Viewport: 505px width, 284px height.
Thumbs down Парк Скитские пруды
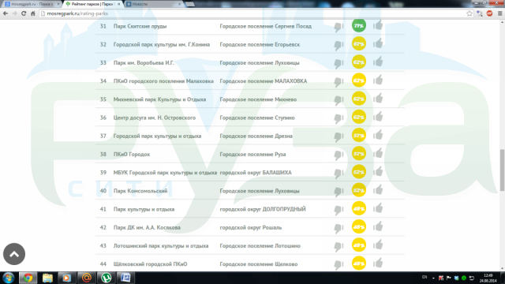(x=339, y=27)
